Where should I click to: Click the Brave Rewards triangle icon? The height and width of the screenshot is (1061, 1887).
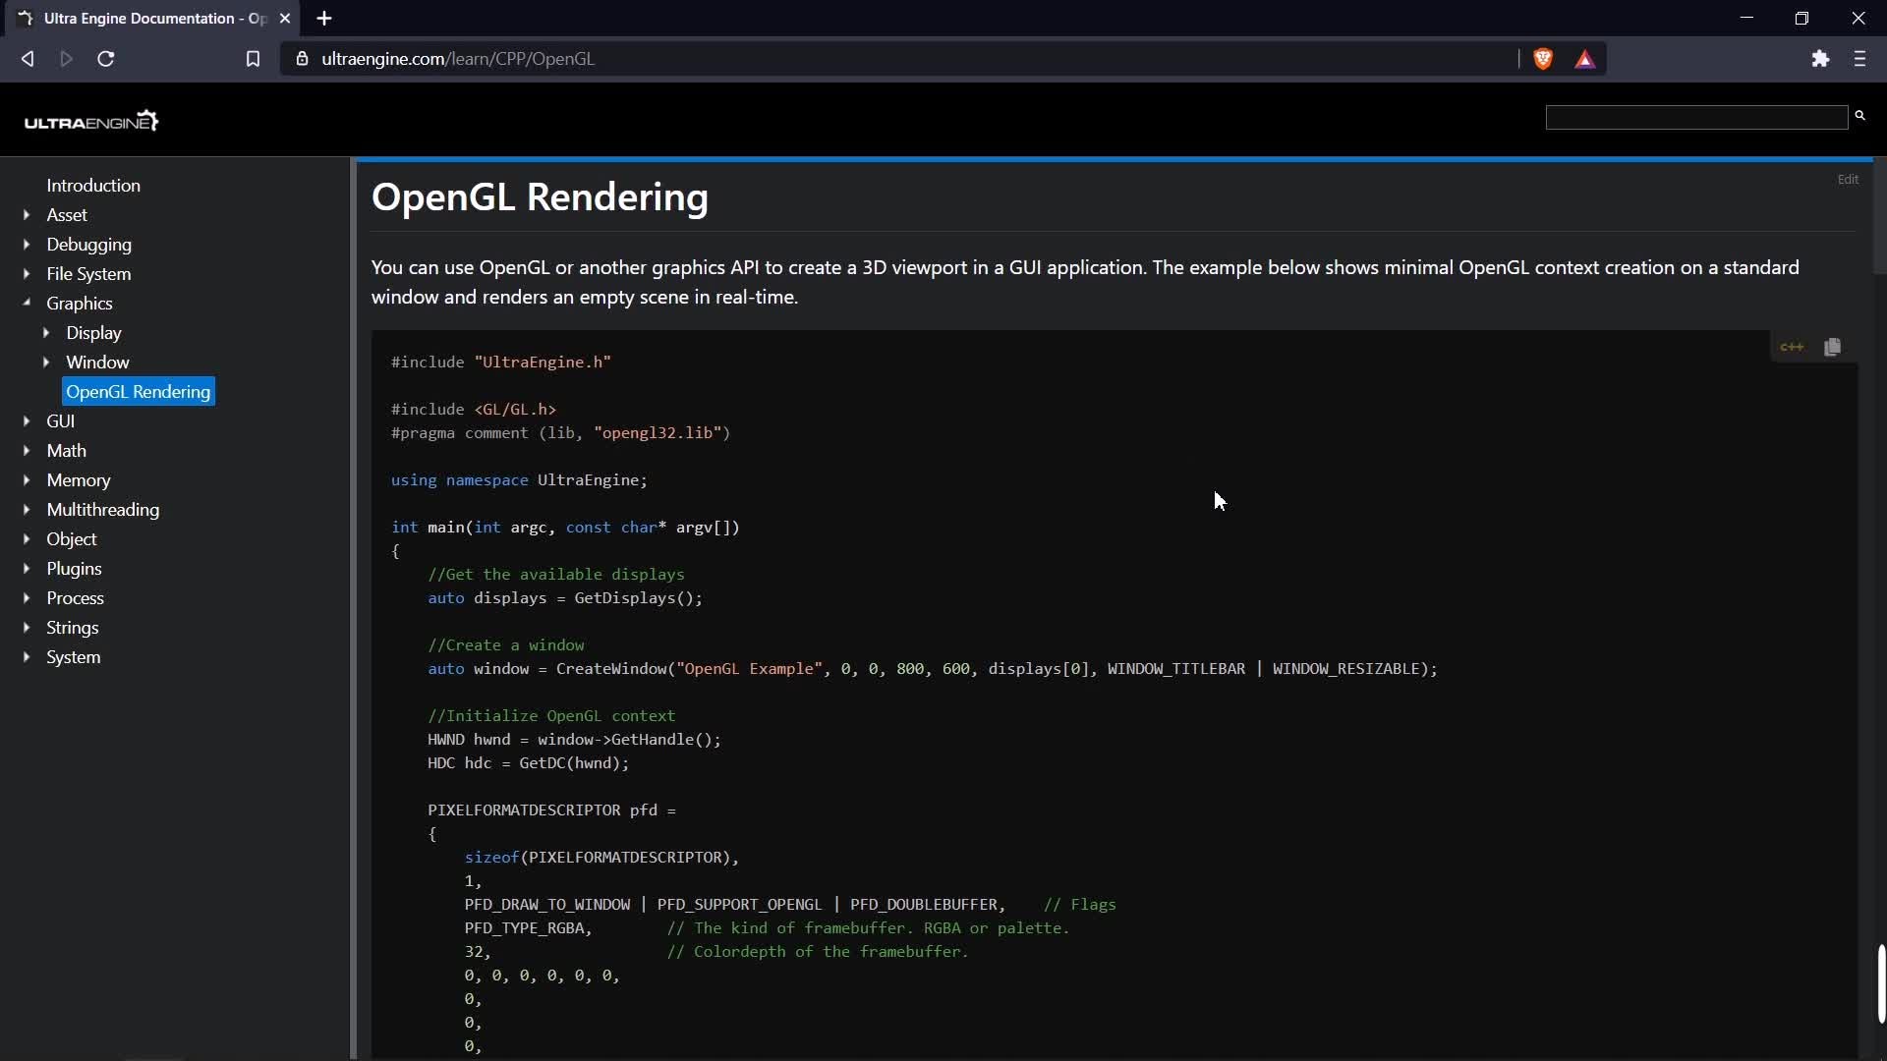pyautogui.click(x=1585, y=60)
